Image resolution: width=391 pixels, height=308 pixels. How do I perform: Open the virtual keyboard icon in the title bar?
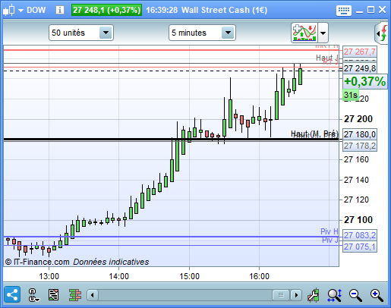pos(343,11)
